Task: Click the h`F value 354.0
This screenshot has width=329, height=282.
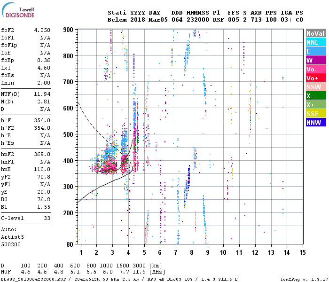Action: [x=42, y=120]
